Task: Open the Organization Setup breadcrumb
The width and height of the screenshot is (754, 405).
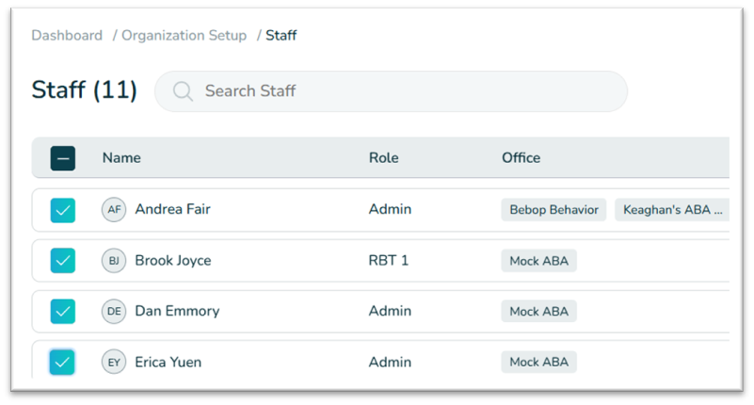Action: point(184,36)
